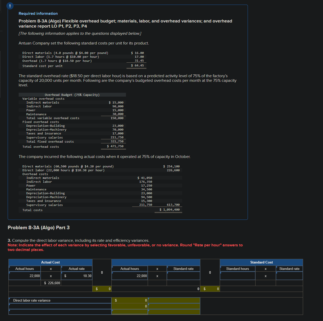Viewport: 323px width, 321px height.
Task: Click "Total variable overhead costs" row label
Action: [53, 118]
